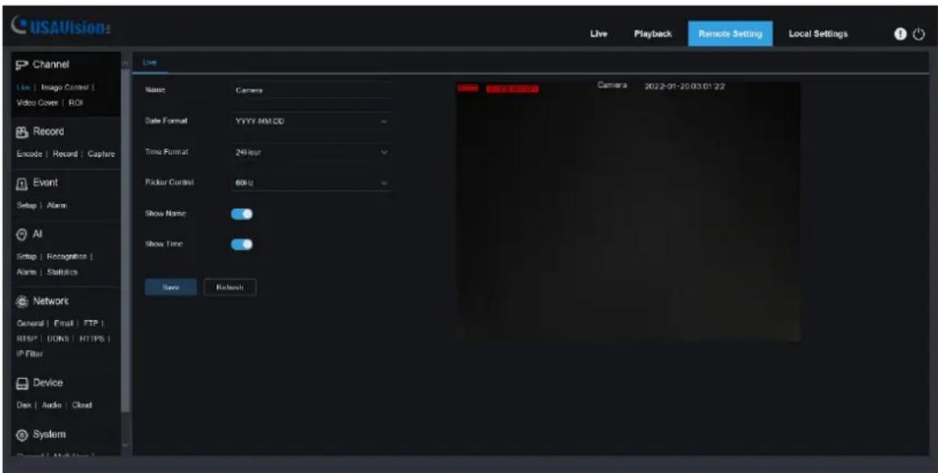Open the Date Format dropdown
Image resolution: width=938 pixels, height=473 pixels.
coord(312,121)
